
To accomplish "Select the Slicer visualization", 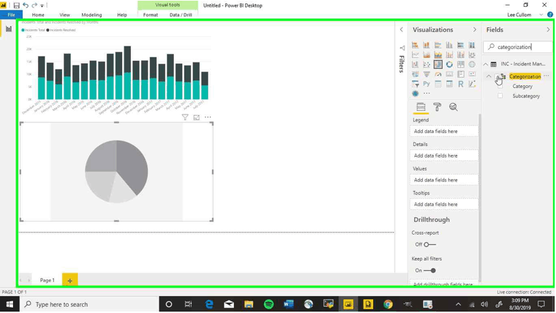I will 415,84.
